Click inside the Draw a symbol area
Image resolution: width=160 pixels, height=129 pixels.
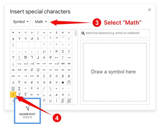(115, 72)
